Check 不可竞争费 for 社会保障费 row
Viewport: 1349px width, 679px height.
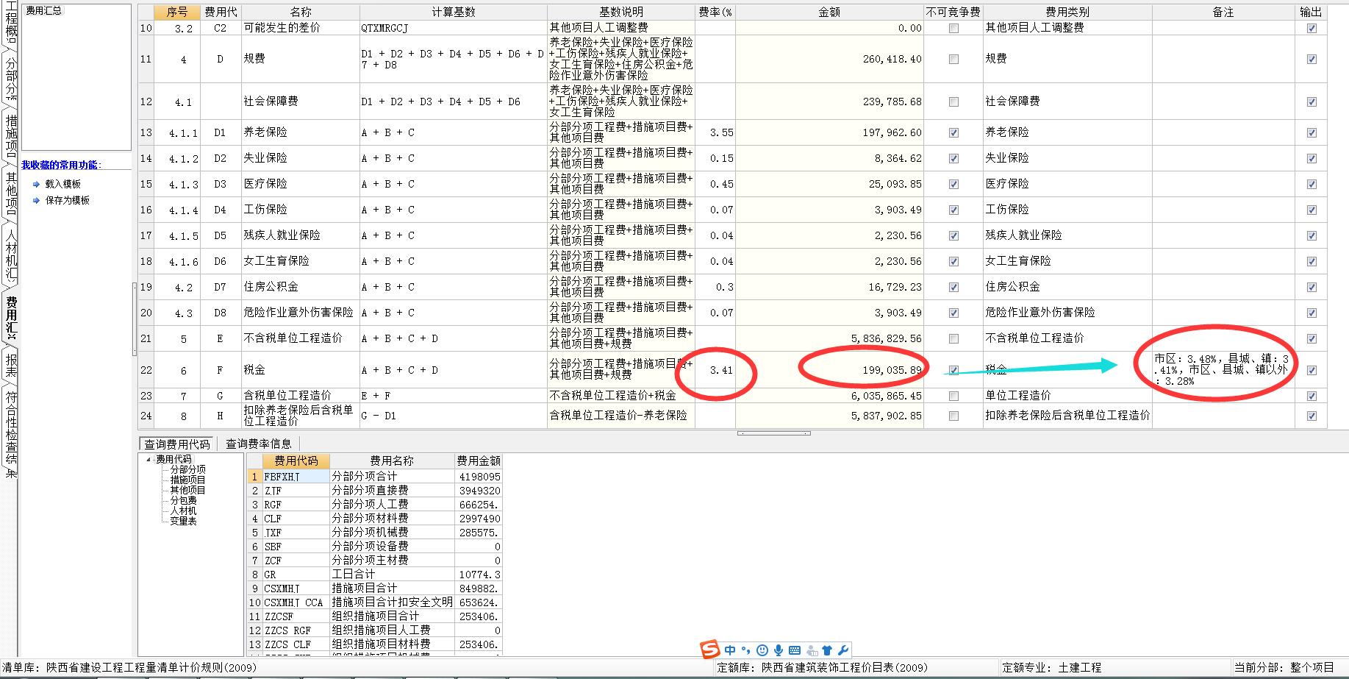click(x=953, y=102)
